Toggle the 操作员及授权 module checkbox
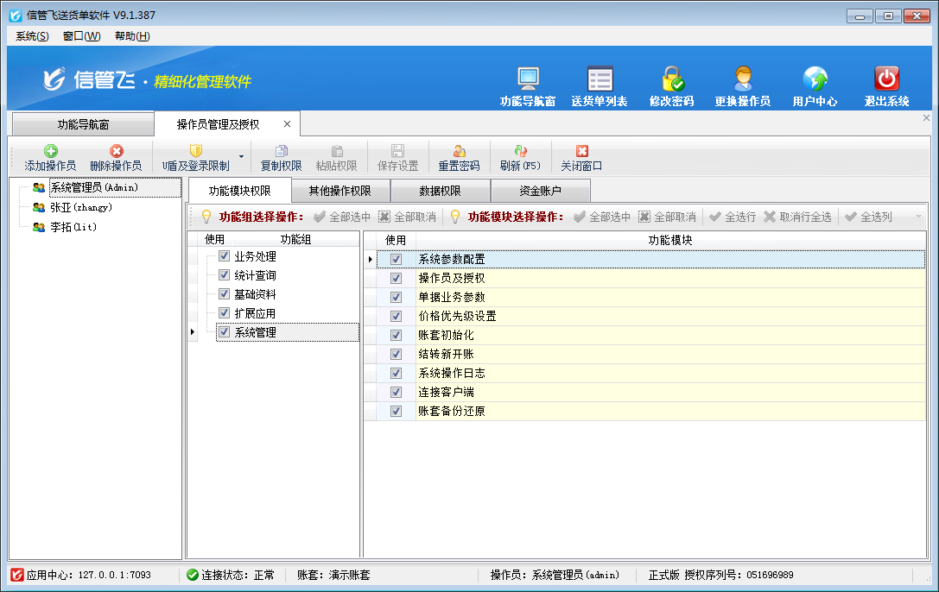Viewport: 939px width, 592px height. pos(397,278)
